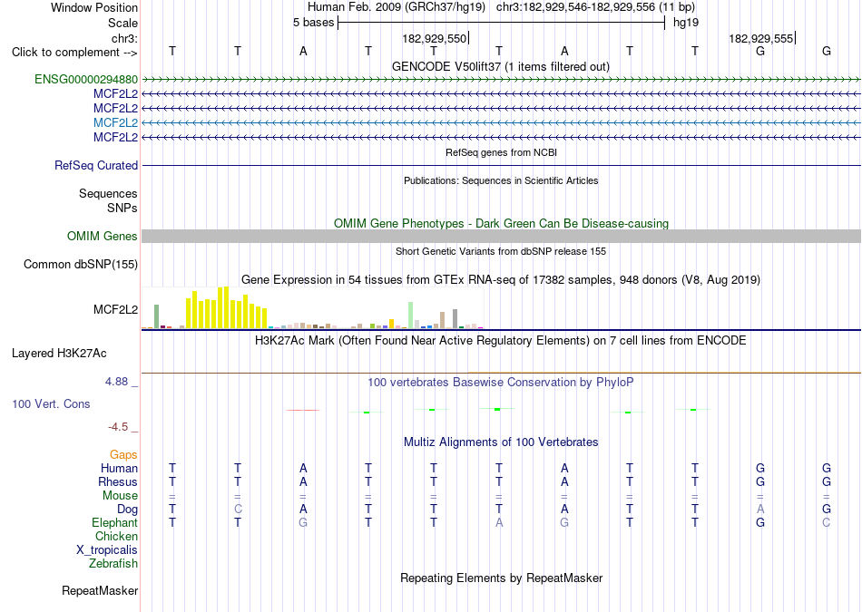The image size is (862, 612).
Task: Open the RefSeq Curated track label
Action: click(x=96, y=165)
